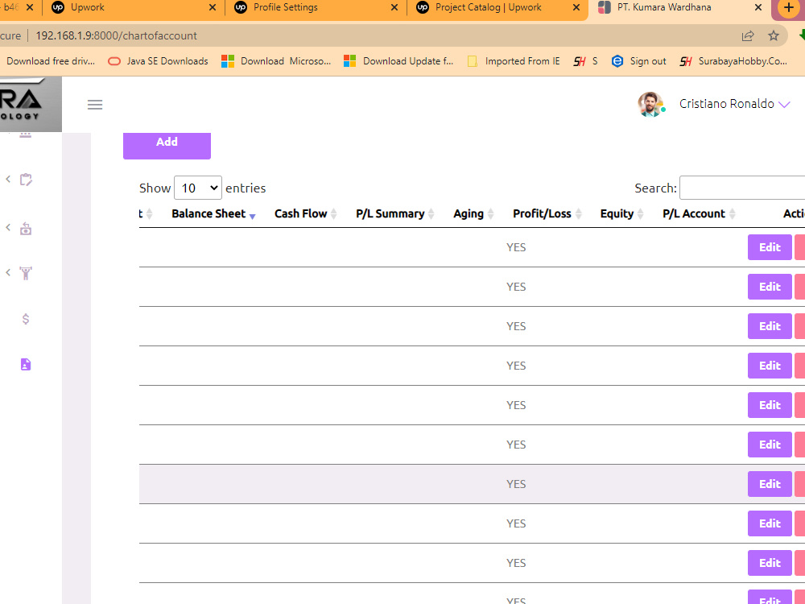805x604 pixels.
Task: Click Edit in the fourth row
Action: click(770, 366)
